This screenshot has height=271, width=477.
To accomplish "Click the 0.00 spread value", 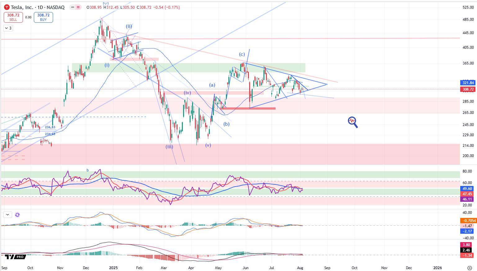I will 28,17.
